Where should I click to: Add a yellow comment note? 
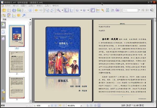pos(19,15)
